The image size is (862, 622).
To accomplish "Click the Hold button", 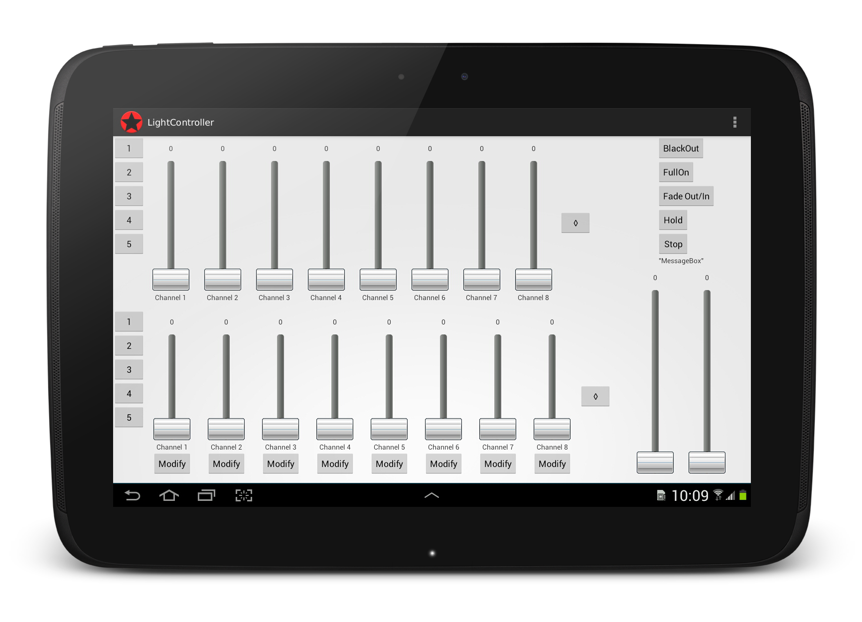I will pyautogui.click(x=673, y=220).
